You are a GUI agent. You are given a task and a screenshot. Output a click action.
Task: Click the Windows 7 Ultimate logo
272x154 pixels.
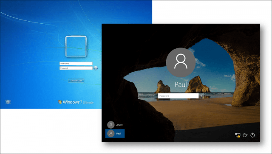(x=76, y=102)
